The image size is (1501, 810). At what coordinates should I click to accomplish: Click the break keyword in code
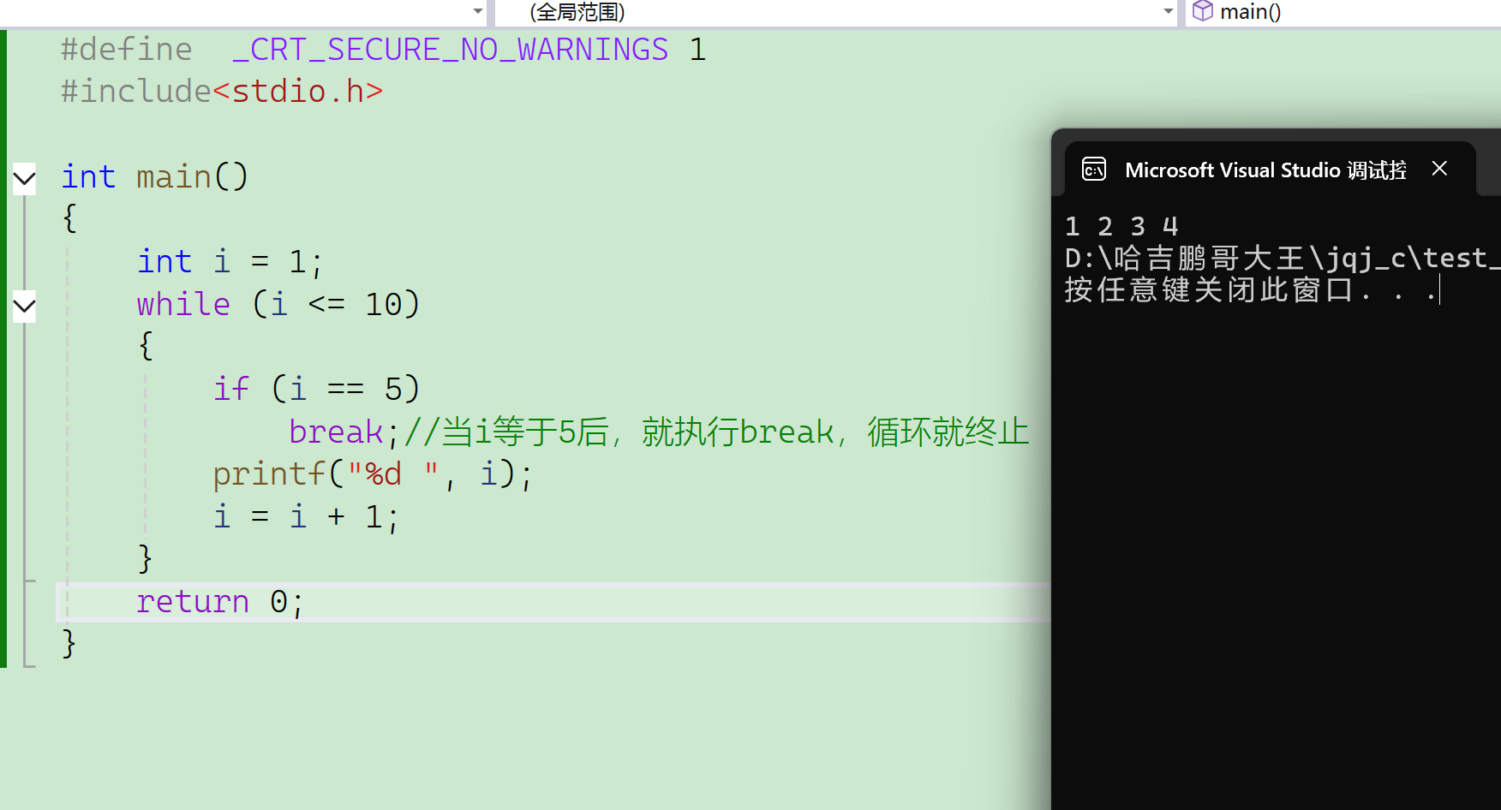point(335,432)
